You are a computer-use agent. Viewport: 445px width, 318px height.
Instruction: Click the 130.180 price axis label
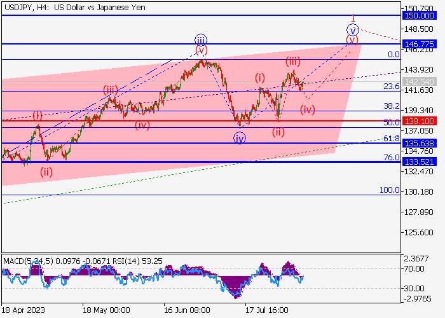pyautogui.click(x=419, y=191)
